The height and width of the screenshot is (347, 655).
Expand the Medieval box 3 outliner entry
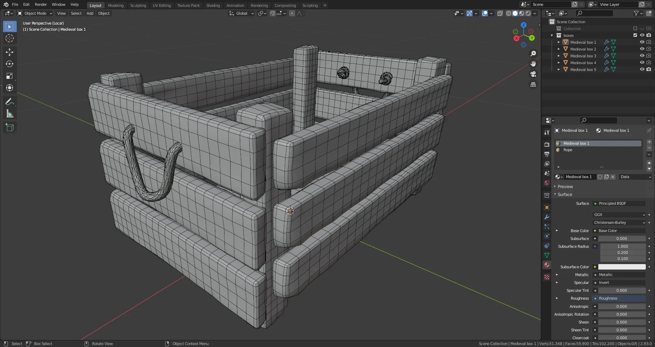(x=558, y=56)
